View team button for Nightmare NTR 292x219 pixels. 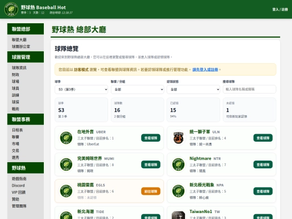[263, 164]
